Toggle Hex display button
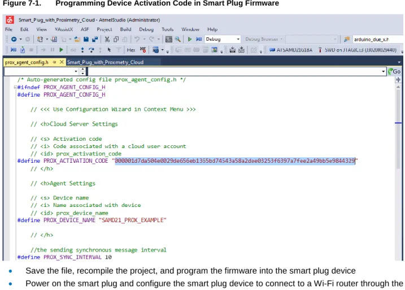This screenshot has width=405, height=290. click(131, 50)
